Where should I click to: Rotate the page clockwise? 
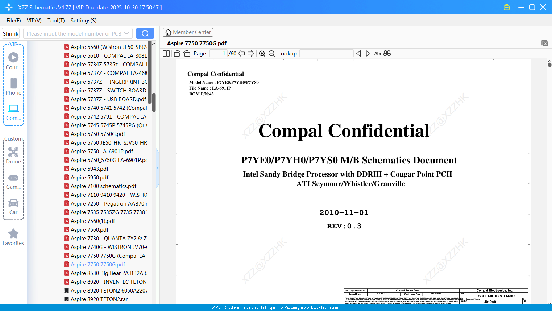(x=187, y=54)
